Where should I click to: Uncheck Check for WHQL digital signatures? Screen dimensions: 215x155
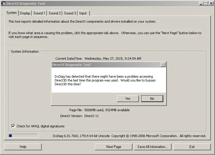(x=13, y=126)
